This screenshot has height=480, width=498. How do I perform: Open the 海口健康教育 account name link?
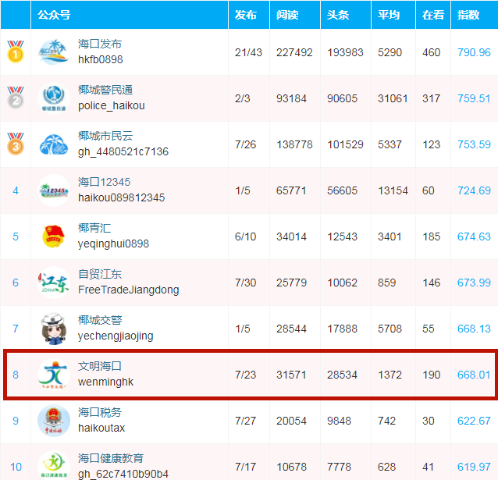click(x=111, y=458)
